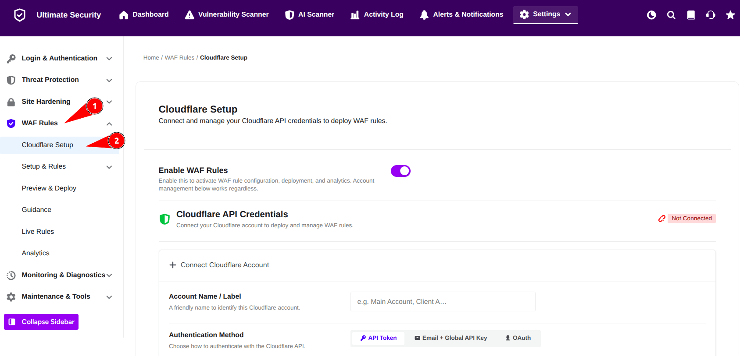740x356 pixels.
Task: Open Preview & Deploy sidebar item
Action: [49, 188]
